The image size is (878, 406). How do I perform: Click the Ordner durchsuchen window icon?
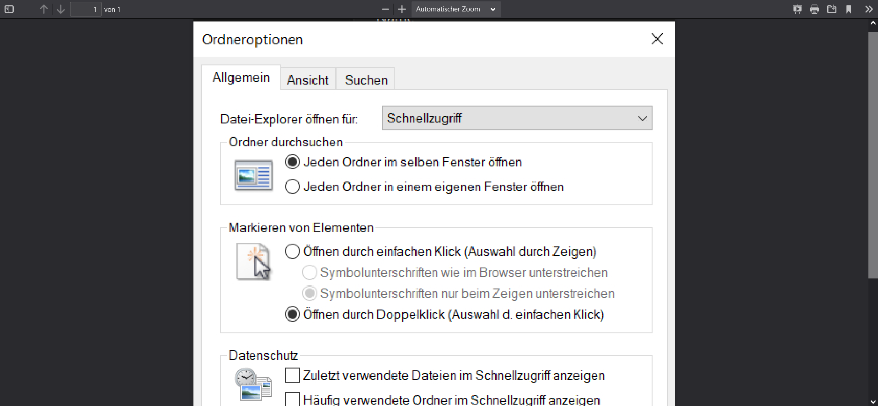pos(253,175)
